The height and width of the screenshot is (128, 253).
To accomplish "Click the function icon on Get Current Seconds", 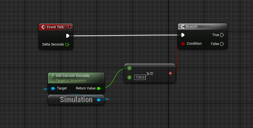I will click(52, 76).
